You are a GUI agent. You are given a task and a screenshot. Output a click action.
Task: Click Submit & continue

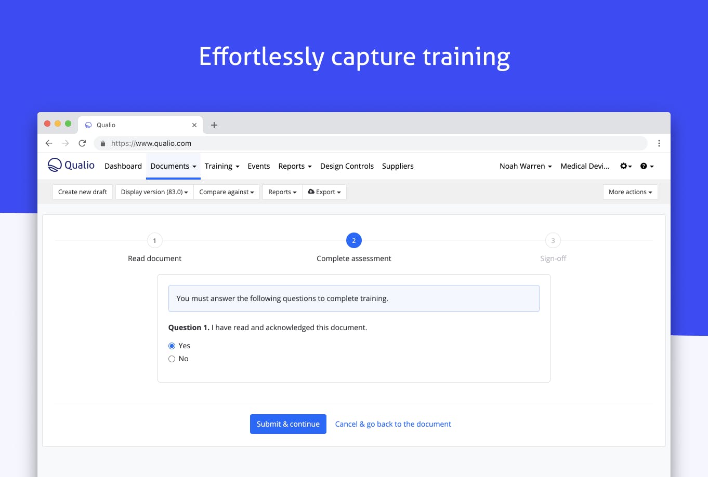(288, 424)
